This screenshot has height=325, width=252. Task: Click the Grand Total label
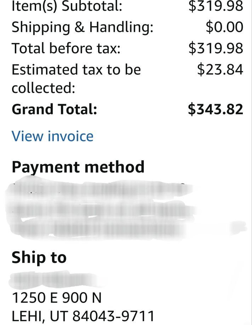pyautogui.click(x=54, y=109)
